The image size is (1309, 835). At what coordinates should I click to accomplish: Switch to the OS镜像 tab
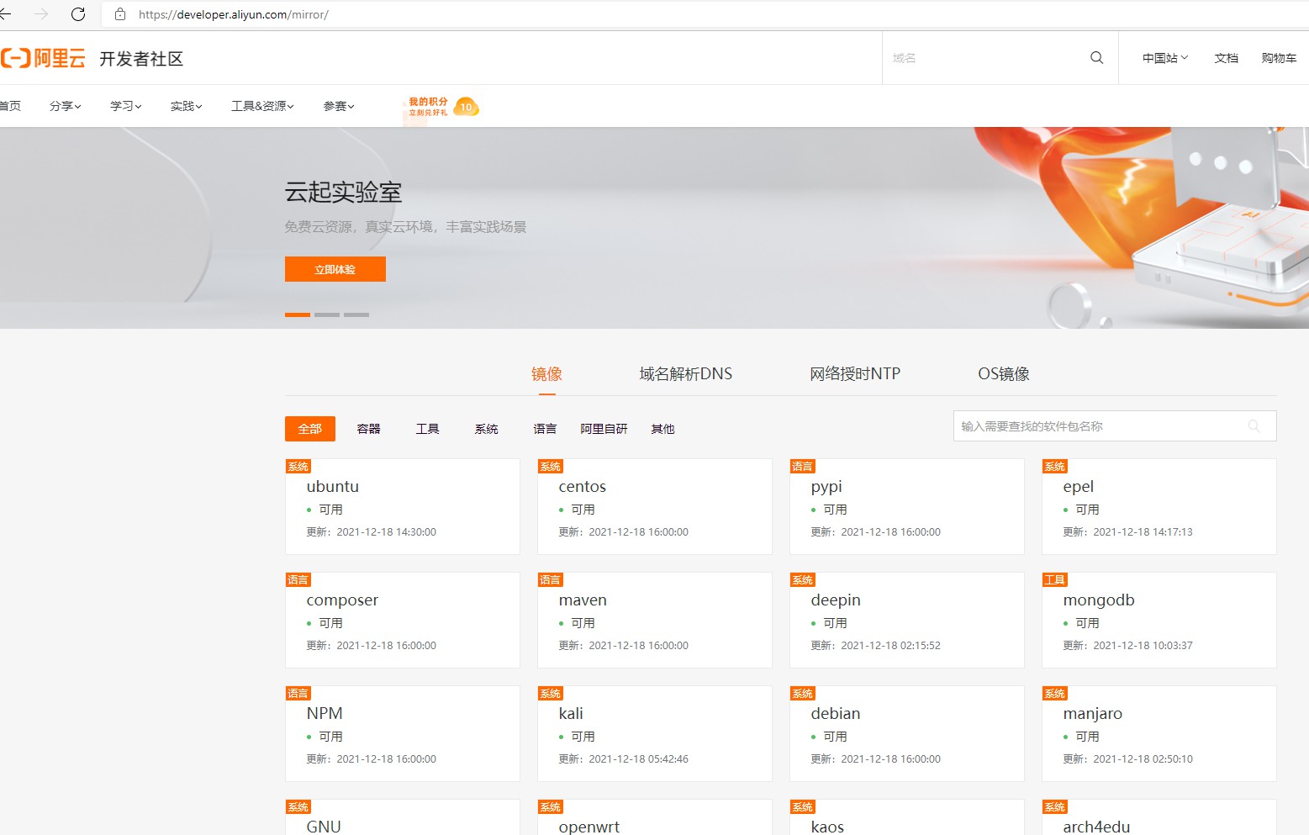pos(1003,373)
